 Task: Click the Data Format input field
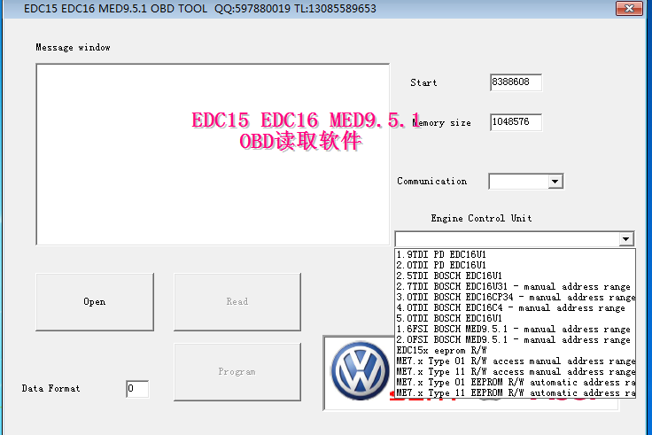(x=137, y=389)
